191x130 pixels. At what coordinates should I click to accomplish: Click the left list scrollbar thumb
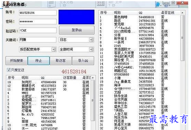click(93, 100)
